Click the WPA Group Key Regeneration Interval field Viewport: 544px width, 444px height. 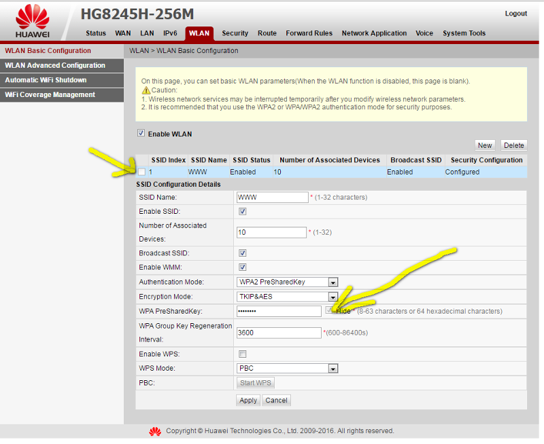279,333
